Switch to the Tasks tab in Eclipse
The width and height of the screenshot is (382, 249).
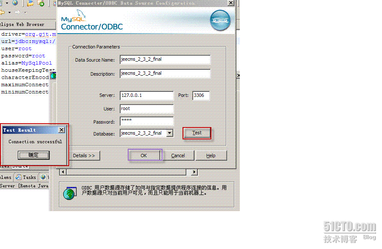26,177
